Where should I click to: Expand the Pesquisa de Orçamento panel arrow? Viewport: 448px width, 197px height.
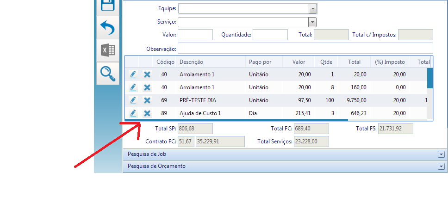coord(441,166)
